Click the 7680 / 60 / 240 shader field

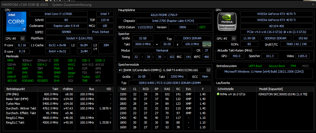pyautogui.click(x=296, y=44)
